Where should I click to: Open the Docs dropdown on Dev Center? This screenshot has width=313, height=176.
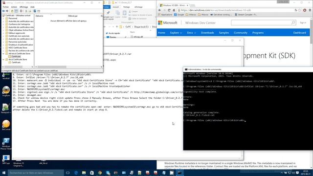[191, 33]
